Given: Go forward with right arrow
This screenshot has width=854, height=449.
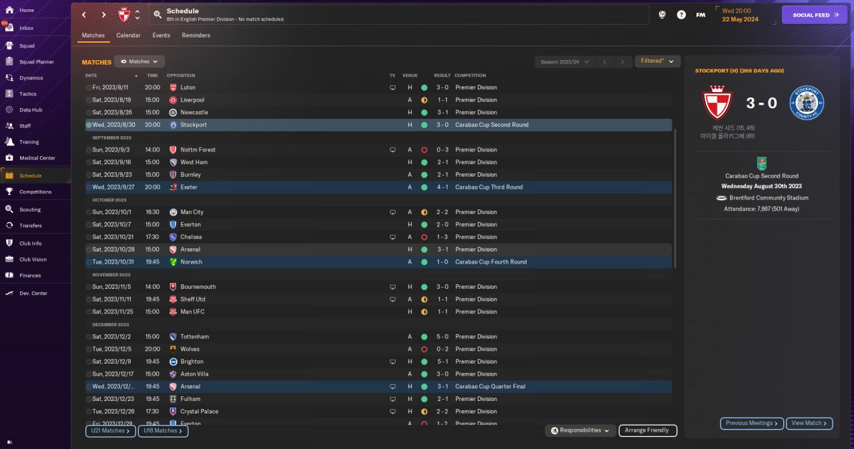Looking at the screenshot, I should pos(103,15).
